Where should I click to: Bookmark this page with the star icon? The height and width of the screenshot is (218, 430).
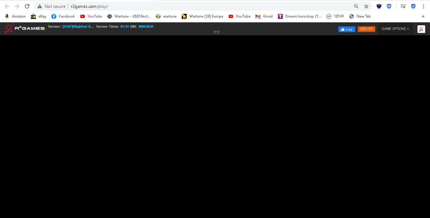coord(366,6)
